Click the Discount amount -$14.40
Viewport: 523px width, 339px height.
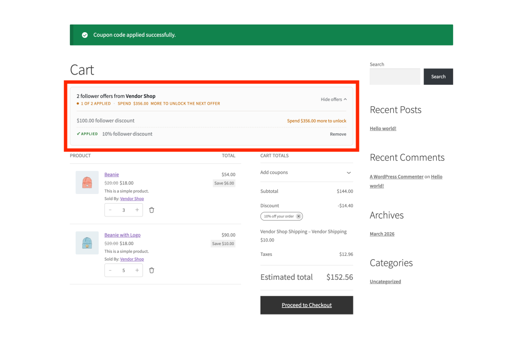[x=345, y=206]
